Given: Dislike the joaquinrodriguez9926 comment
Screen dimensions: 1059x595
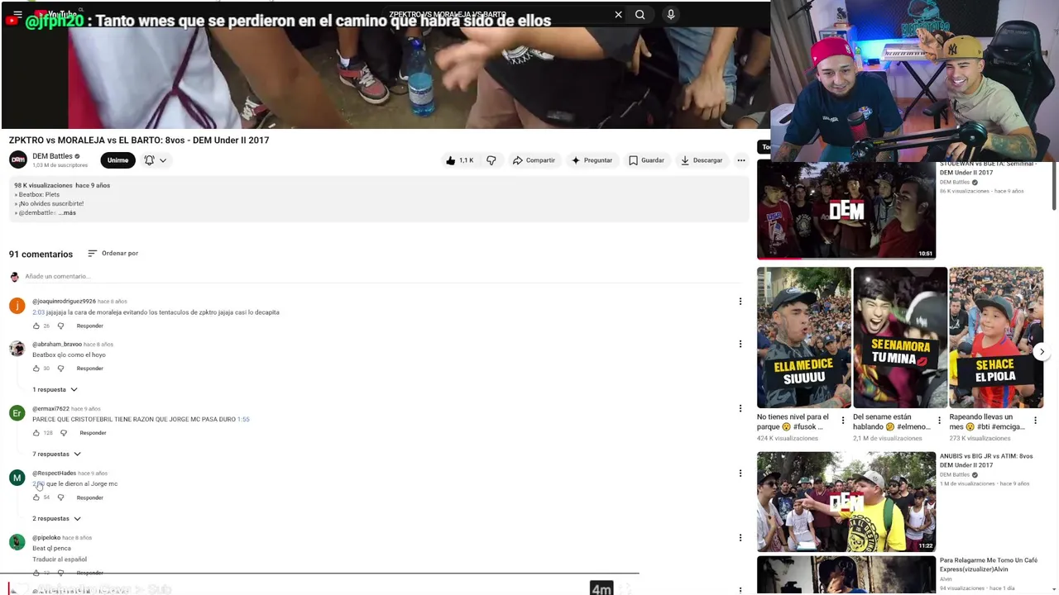Looking at the screenshot, I should [60, 326].
